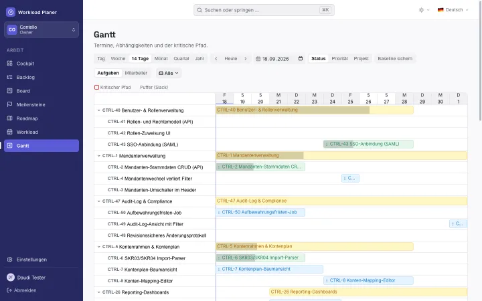Open the Contello workspace switcher
Viewport: 482px width, 301px height.
[x=42, y=29]
